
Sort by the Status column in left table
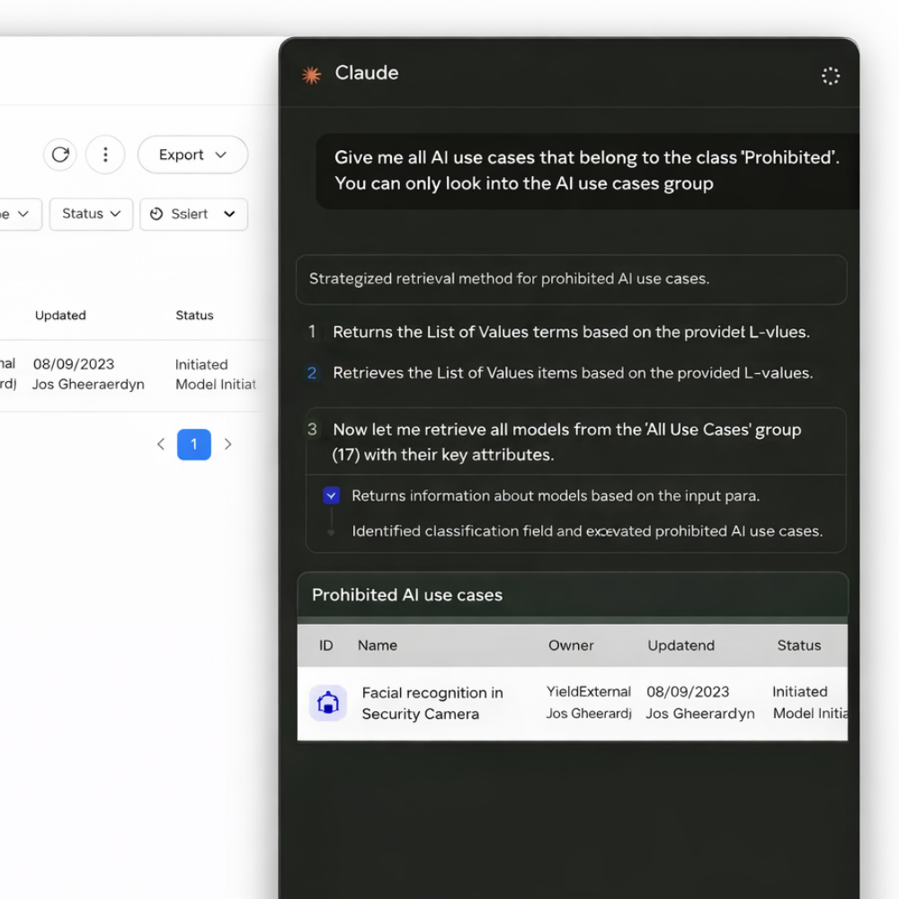click(194, 315)
